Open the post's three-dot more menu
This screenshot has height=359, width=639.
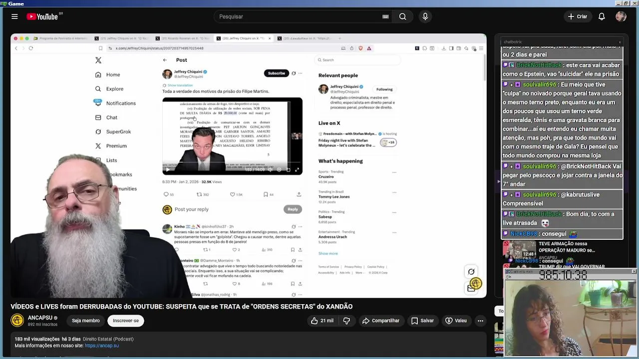(300, 73)
